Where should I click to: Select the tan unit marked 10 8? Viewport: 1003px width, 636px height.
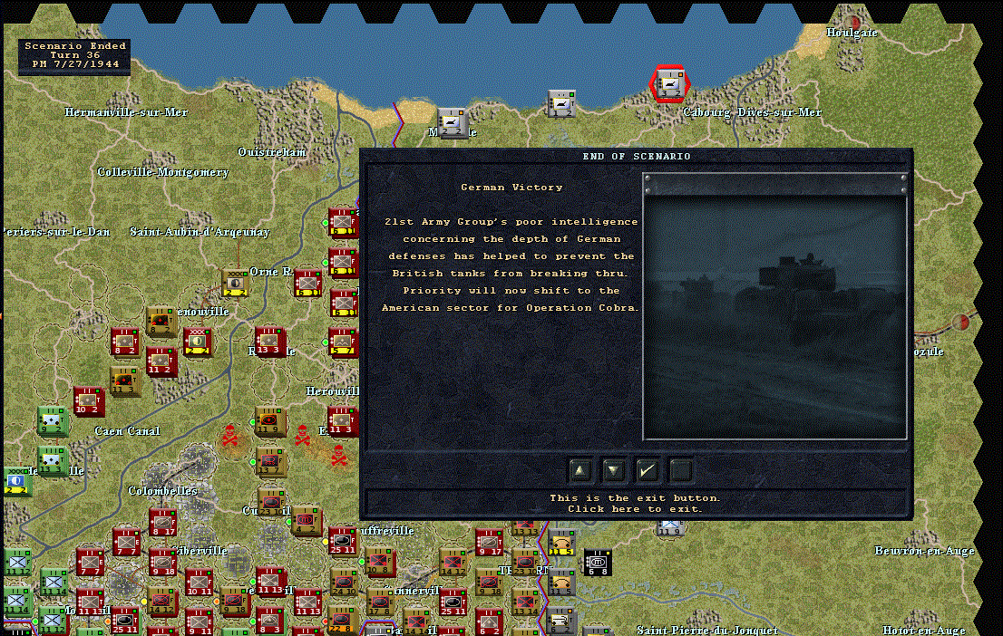(379, 561)
